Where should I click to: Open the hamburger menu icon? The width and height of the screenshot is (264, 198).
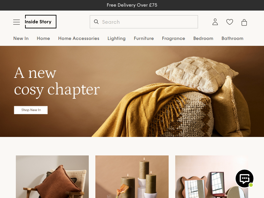(16, 22)
